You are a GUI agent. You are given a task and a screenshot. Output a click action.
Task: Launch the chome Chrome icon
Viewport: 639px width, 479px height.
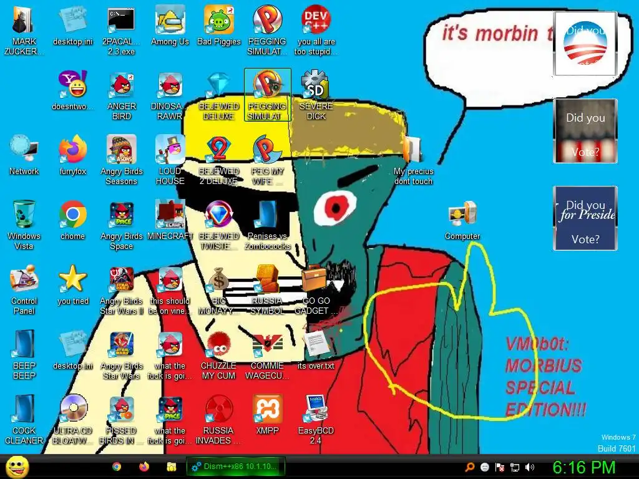pyautogui.click(x=72, y=220)
